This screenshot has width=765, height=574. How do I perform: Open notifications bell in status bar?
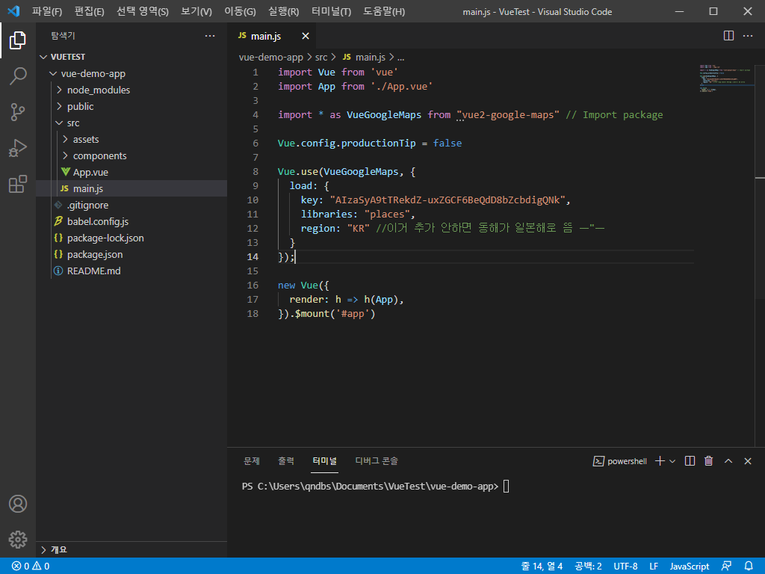coord(749,567)
